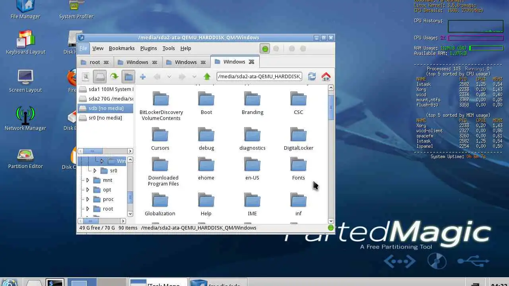Select sr0 [no media] device
The height and width of the screenshot is (286, 509).
(106, 118)
